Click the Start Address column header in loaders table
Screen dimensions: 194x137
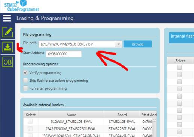click(148, 115)
